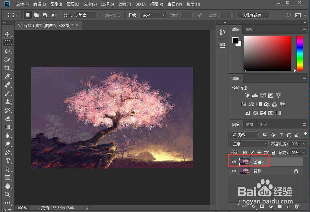Open the 不透明度 opacity dropdown arrow
Screen dimensions: 310x212
pos(304,143)
